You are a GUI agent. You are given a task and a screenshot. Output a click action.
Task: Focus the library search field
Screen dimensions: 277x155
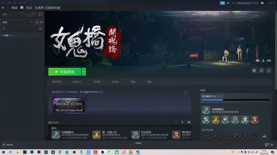[x=19, y=29]
